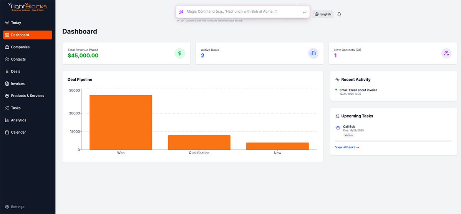
Task: Open Email about invoice activity
Action: pos(358,90)
